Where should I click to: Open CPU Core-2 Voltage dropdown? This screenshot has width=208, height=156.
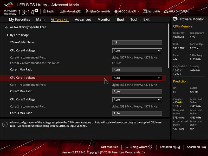(137, 100)
